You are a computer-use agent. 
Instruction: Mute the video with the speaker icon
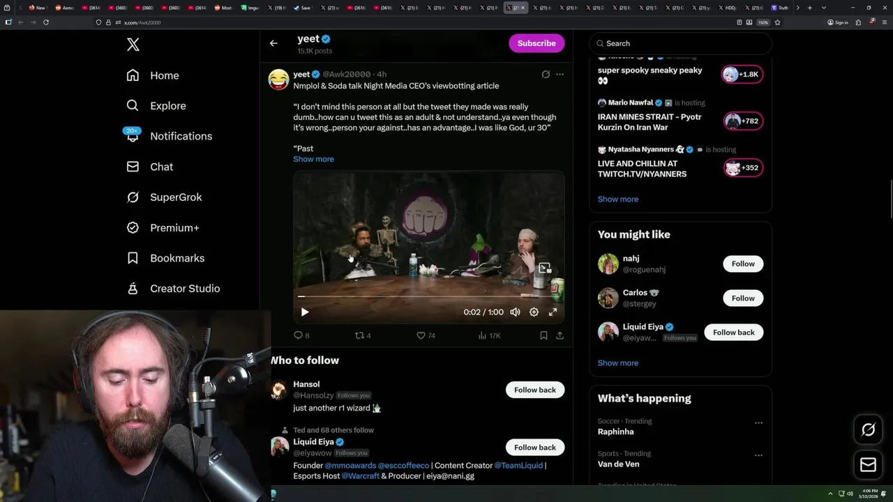pyautogui.click(x=515, y=312)
